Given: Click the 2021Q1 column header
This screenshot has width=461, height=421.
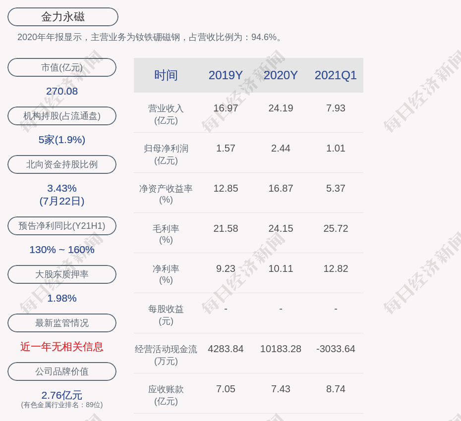Looking at the screenshot, I should [x=336, y=75].
